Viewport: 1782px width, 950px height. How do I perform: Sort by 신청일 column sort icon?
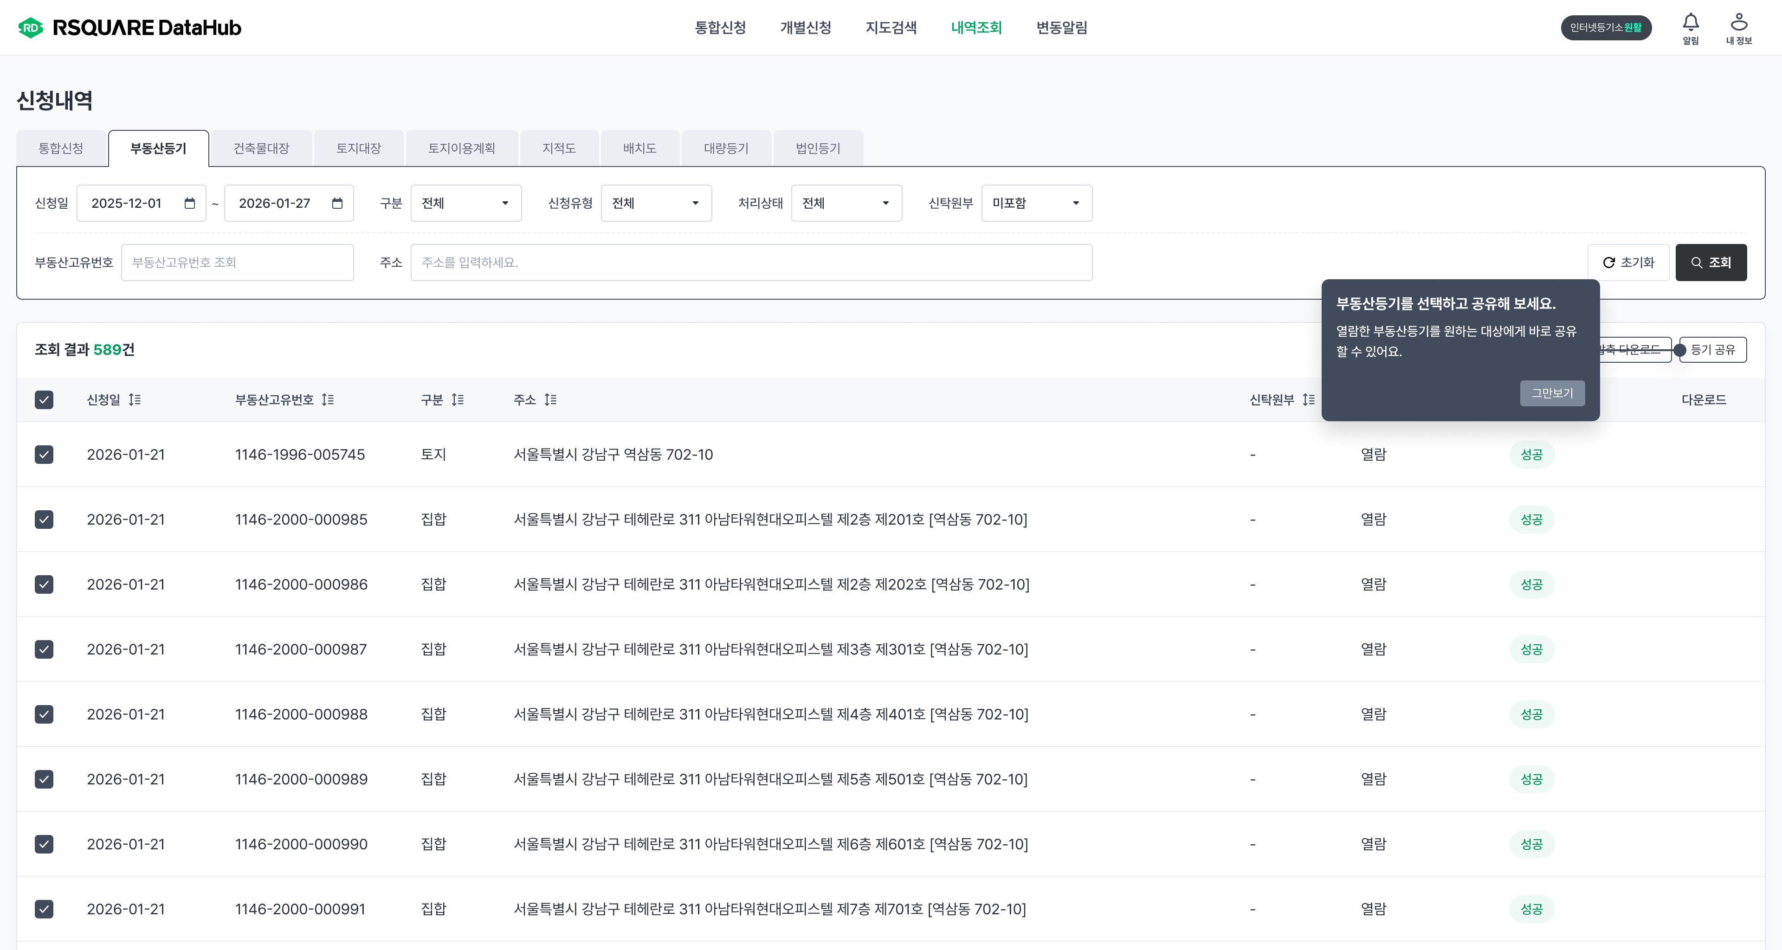tap(135, 400)
